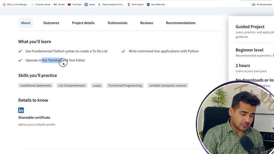Click the 'Guided Project' heading
This screenshot has height=154, width=274.
(x=250, y=27)
